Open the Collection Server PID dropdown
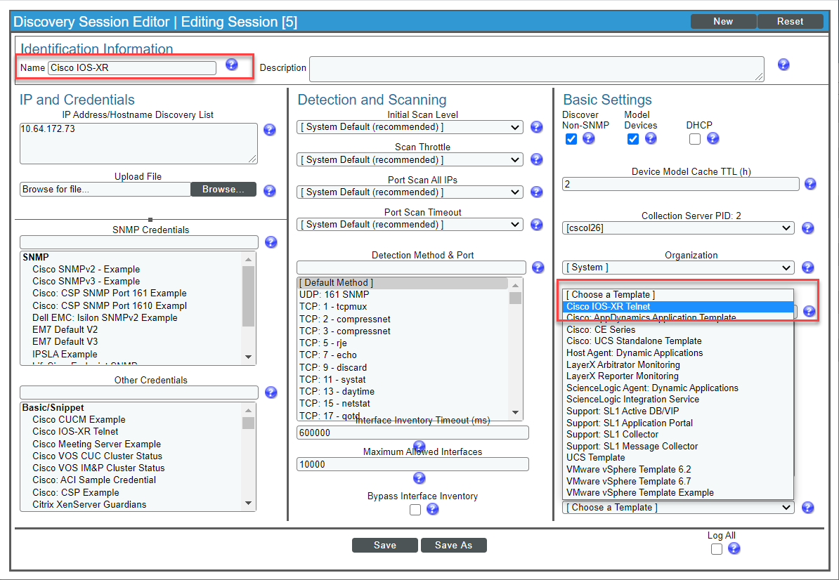Viewport: 839px width, 580px height. click(x=678, y=228)
